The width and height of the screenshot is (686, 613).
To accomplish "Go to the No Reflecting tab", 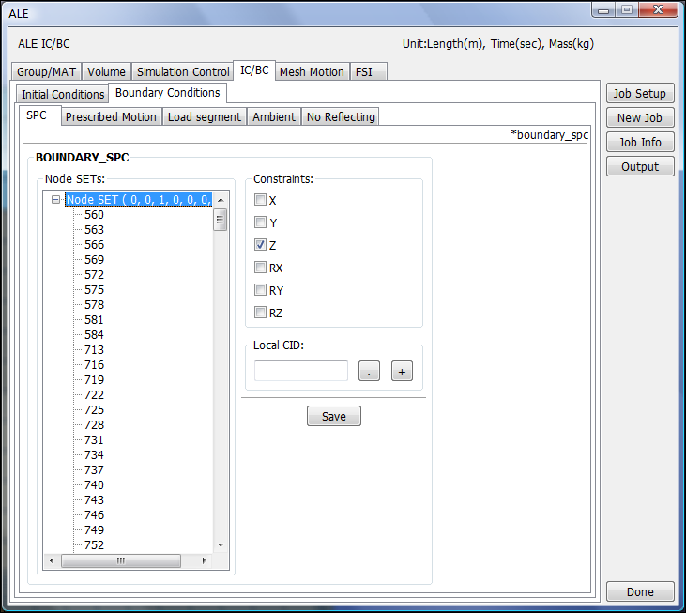I will [x=341, y=117].
